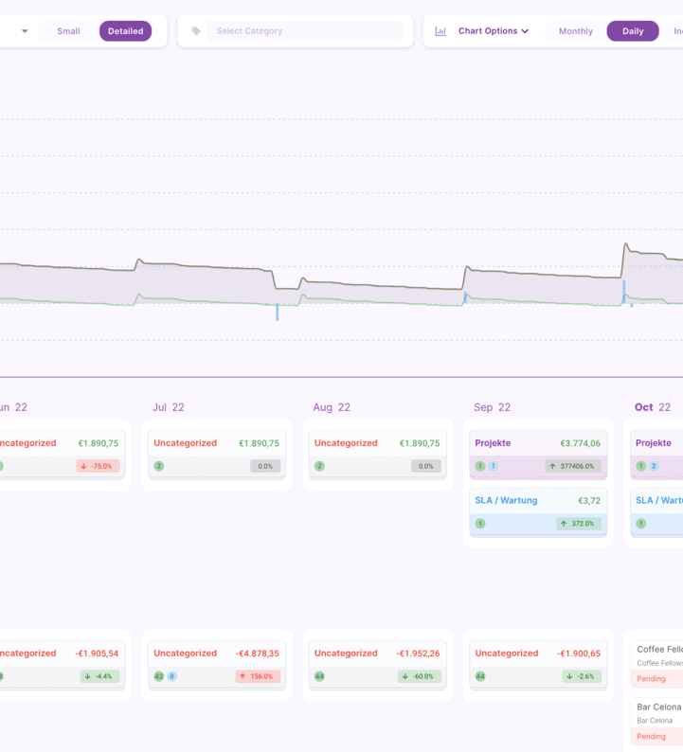
Task: Click the red 156.0% change badge
Action: pyautogui.click(x=258, y=676)
